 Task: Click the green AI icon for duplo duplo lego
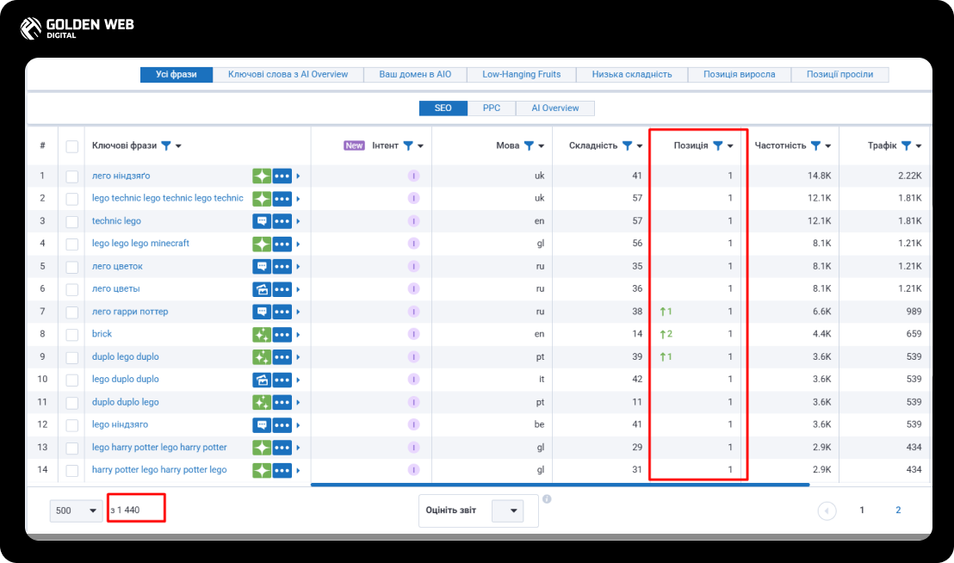262,403
